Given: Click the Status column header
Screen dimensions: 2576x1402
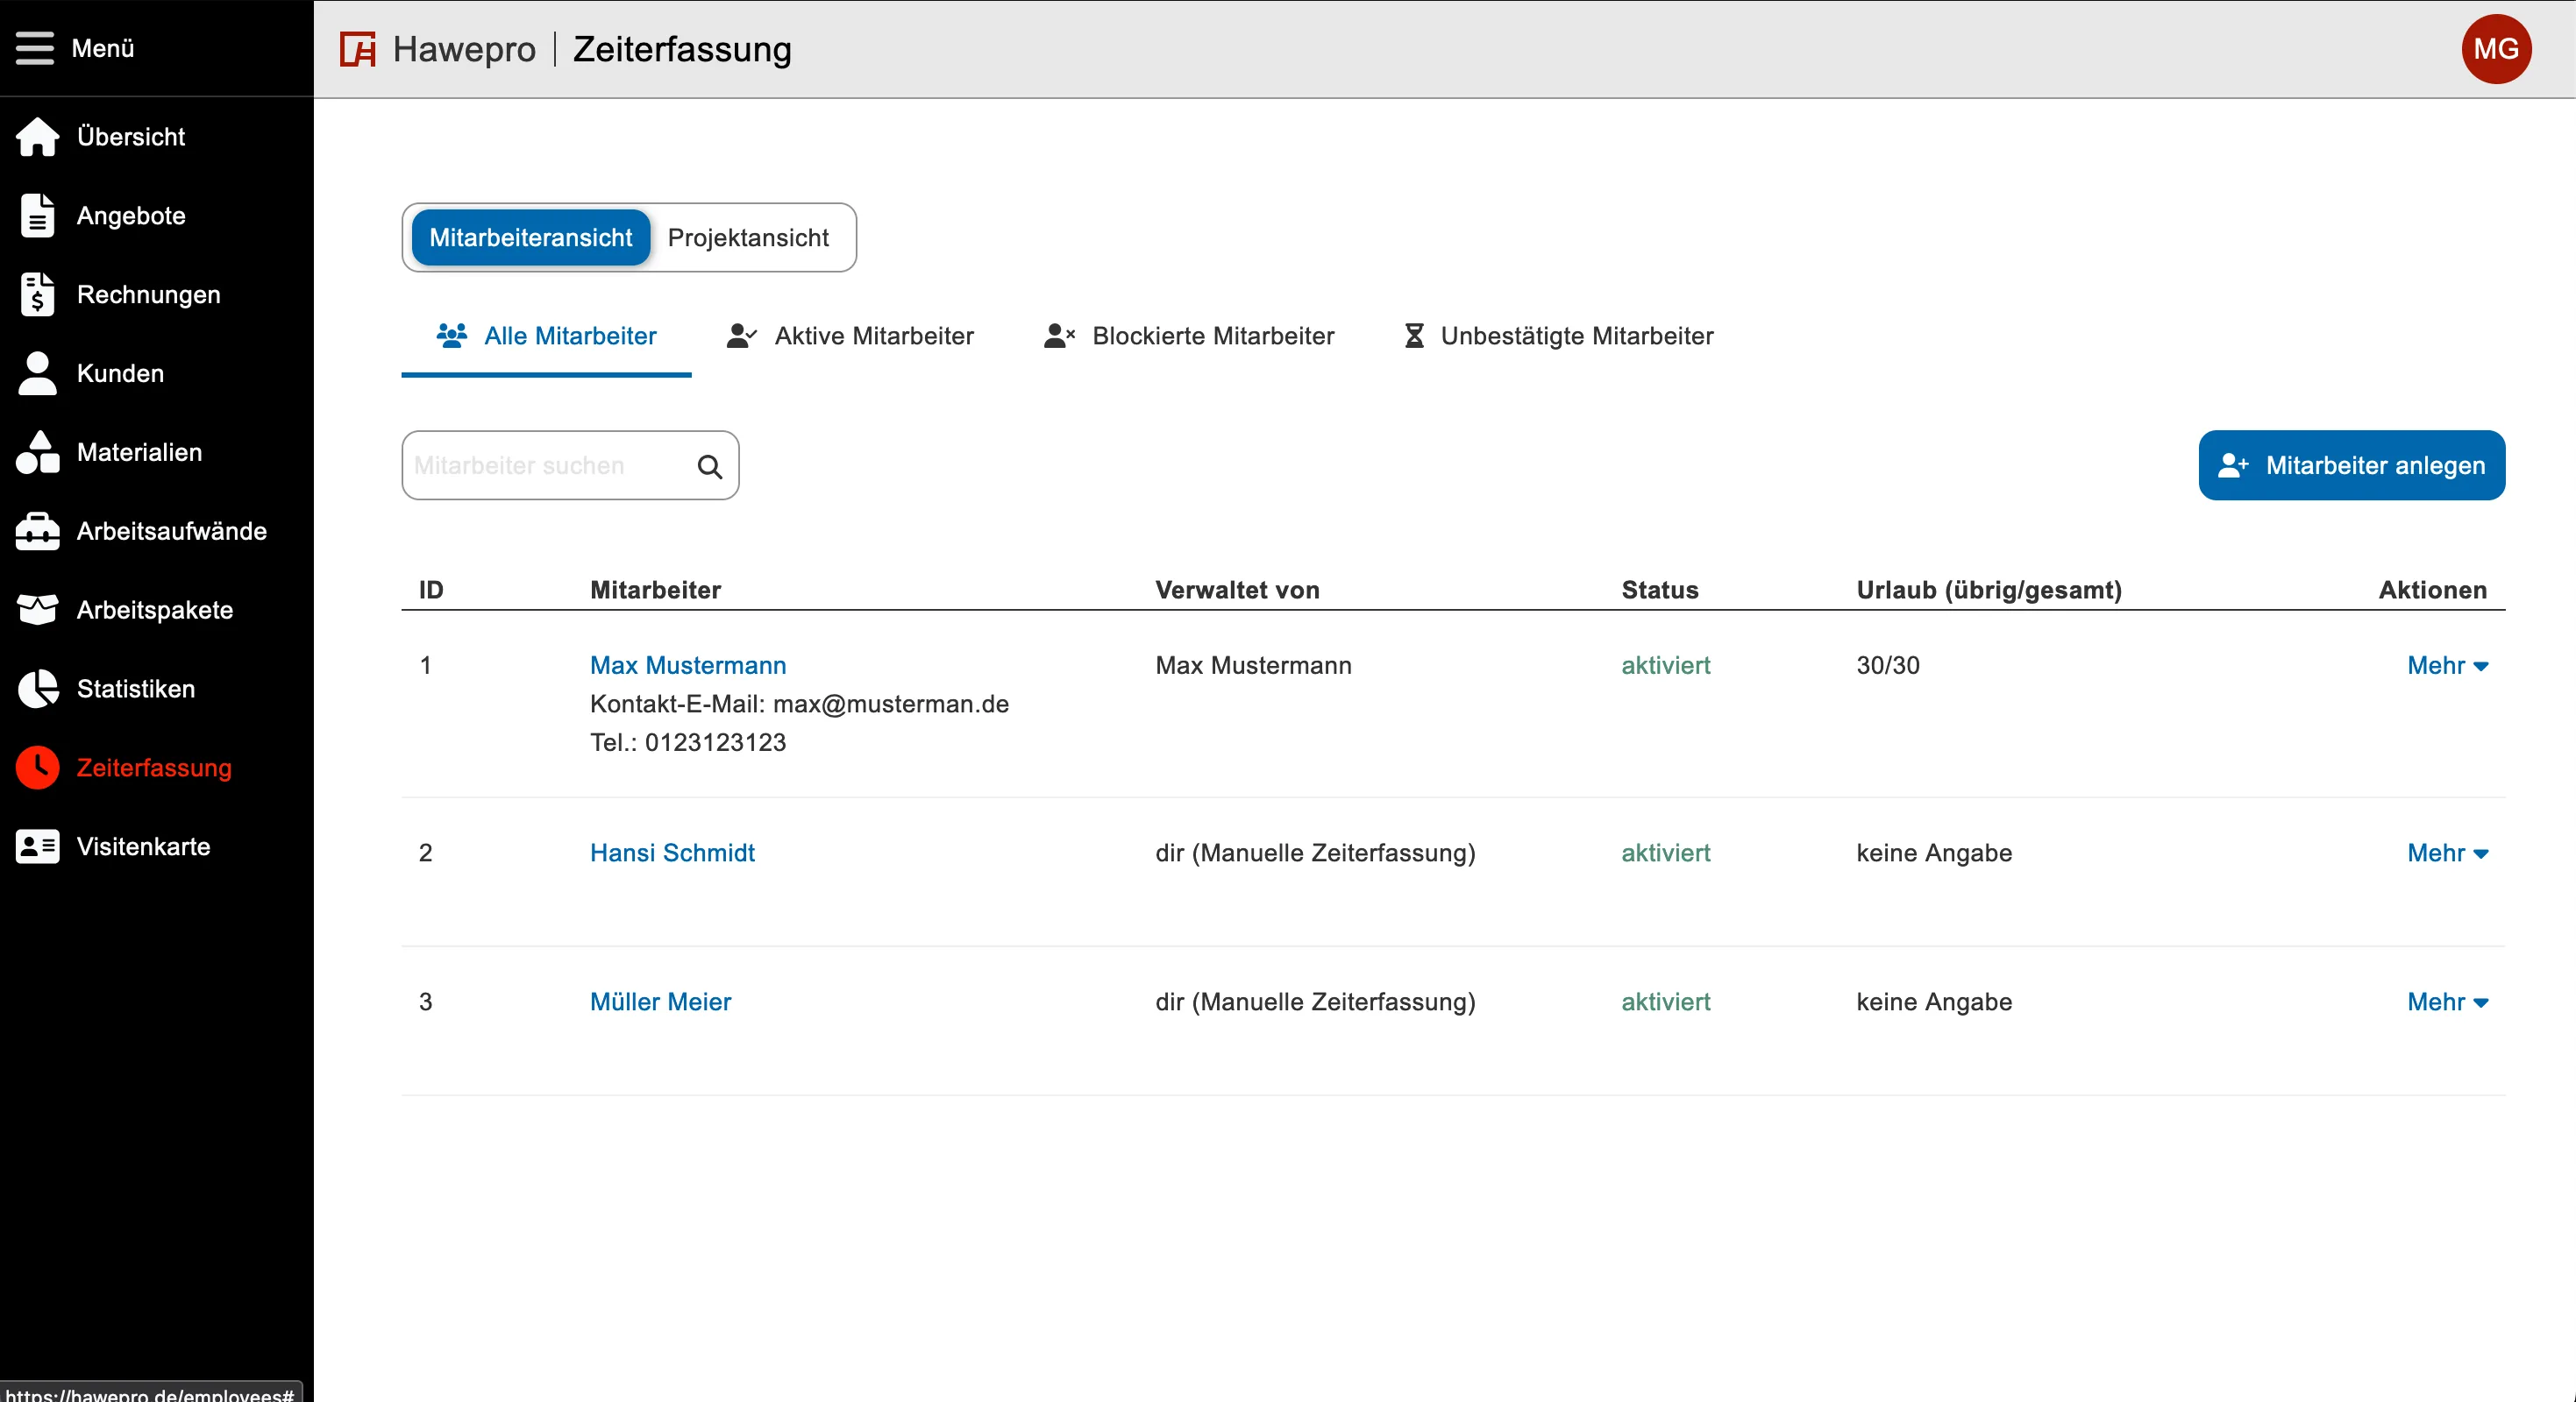Looking at the screenshot, I should (1660, 590).
